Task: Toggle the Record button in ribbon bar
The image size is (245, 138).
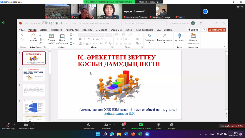Action: pos(193,30)
